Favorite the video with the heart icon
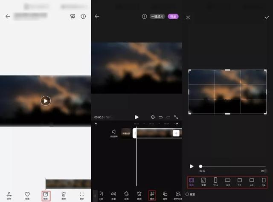 (x=27, y=195)
